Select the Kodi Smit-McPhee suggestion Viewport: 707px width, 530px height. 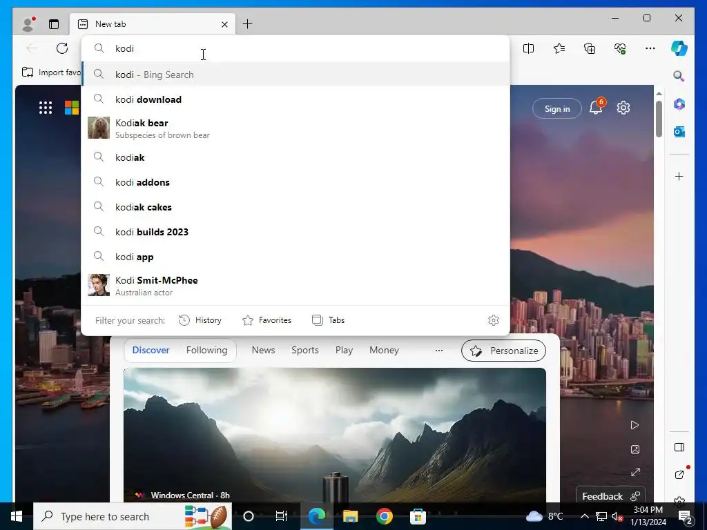[296, 286]
